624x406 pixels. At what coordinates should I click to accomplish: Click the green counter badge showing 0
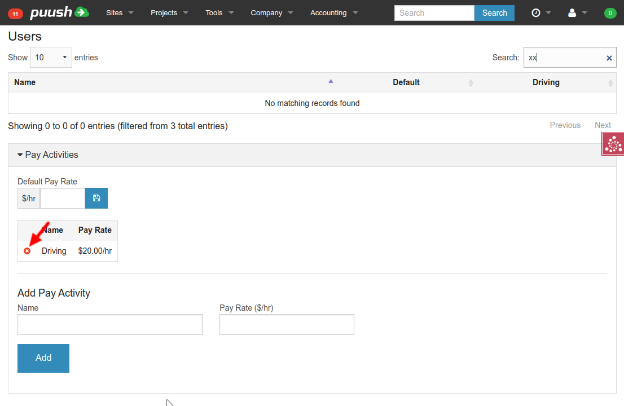610,13
